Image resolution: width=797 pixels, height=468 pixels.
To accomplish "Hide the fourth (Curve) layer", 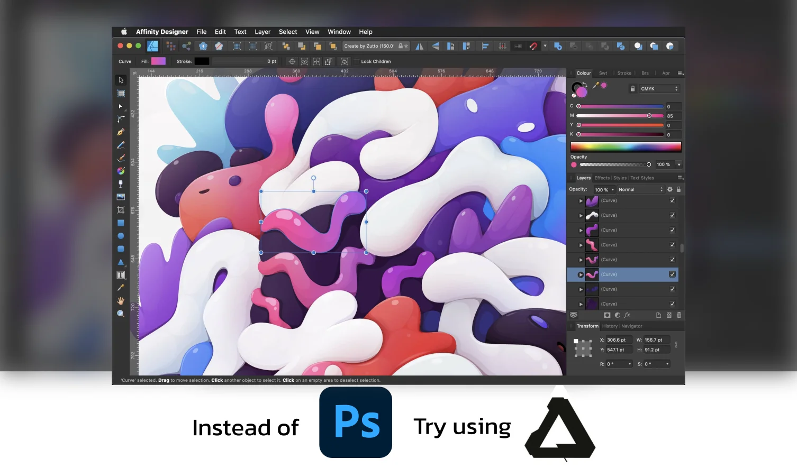I will (672, 245).
